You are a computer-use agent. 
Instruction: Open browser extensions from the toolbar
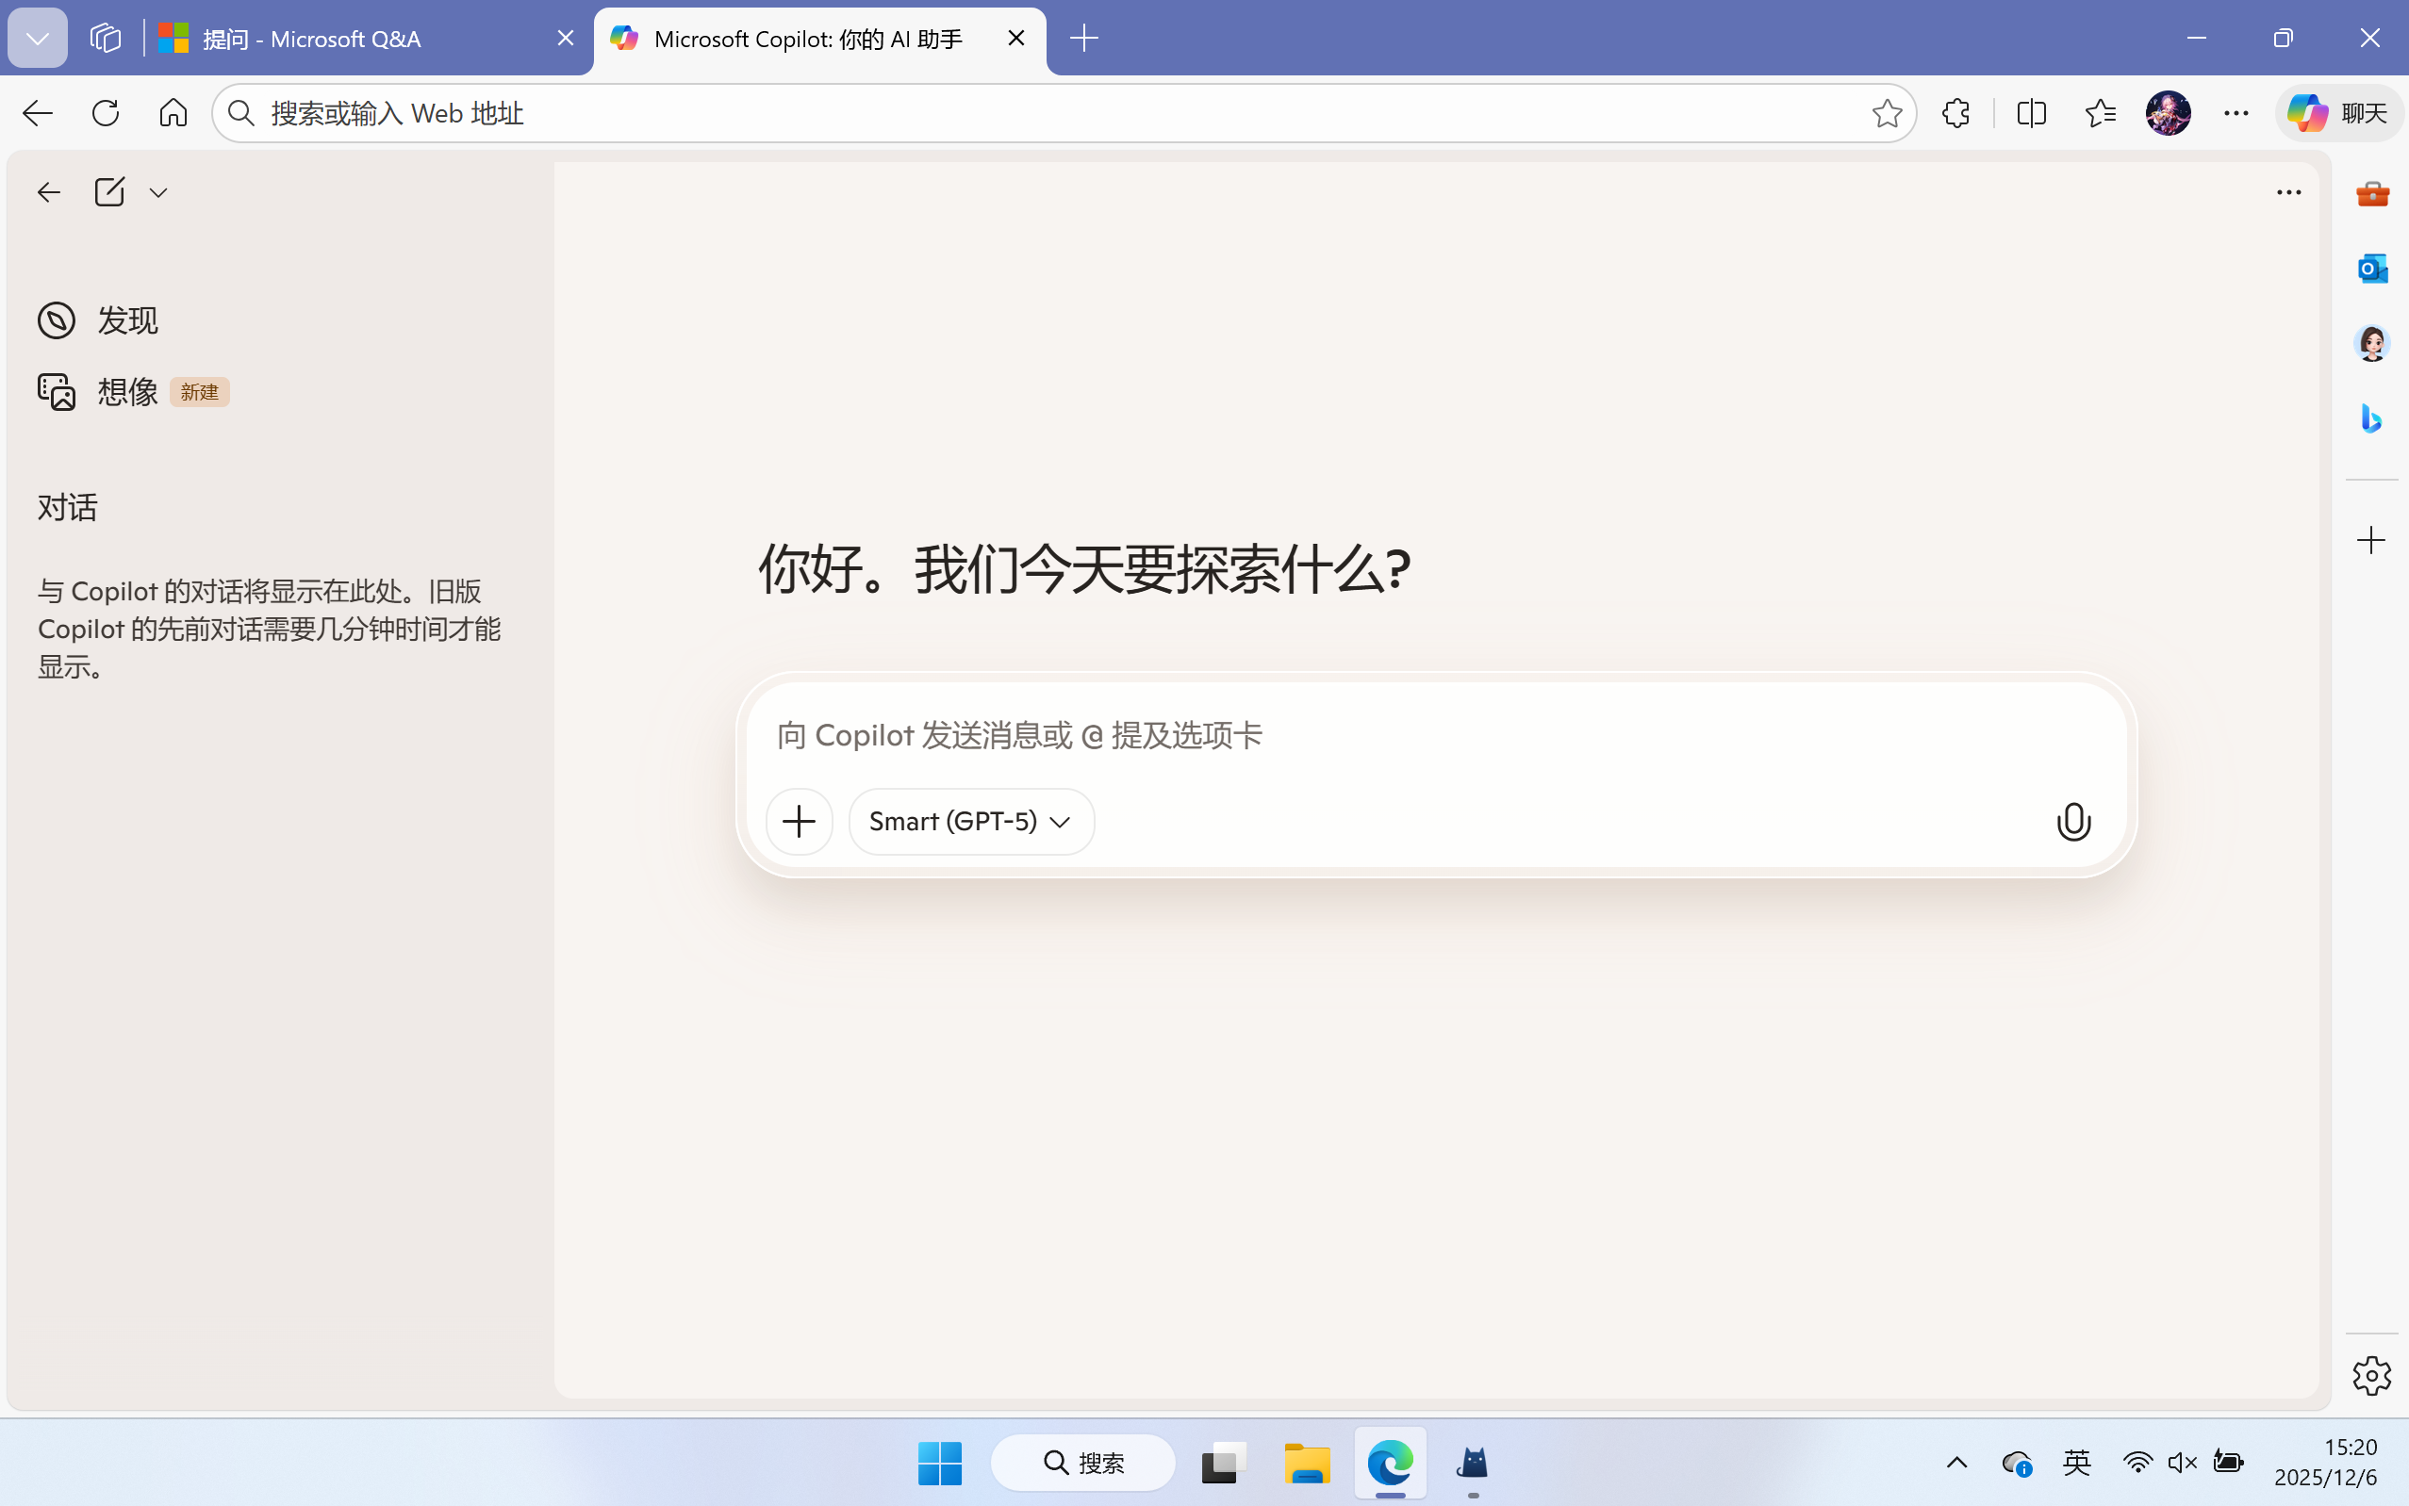point(1955,112)
